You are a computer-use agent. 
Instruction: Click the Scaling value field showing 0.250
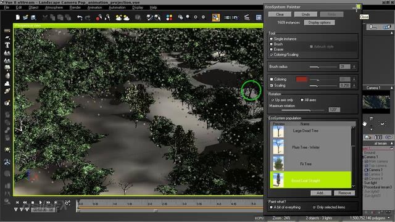pos(345,86)
